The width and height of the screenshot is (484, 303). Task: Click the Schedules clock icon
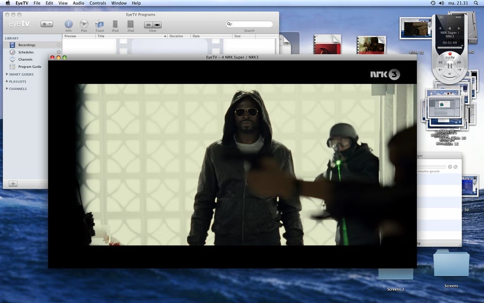(12, 52)
